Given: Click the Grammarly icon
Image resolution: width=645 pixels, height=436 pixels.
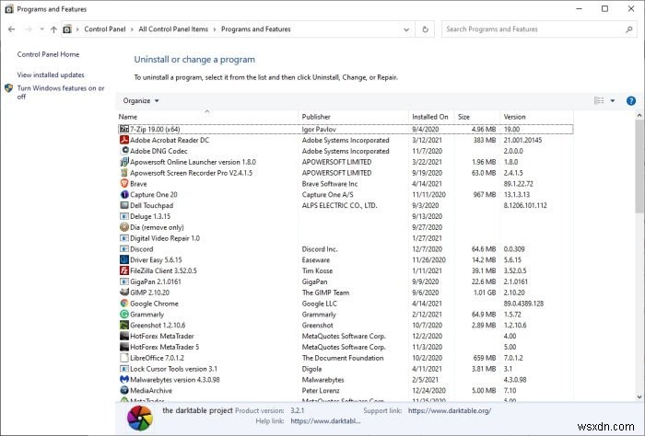Looking at the screenshot, I should coord(123,314).
